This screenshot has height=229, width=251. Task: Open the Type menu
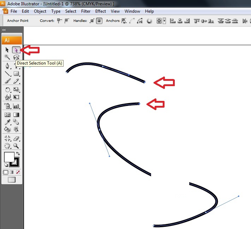(56, 11)
